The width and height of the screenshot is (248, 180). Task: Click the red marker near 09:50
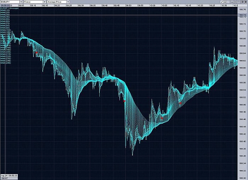coord(125,101)
